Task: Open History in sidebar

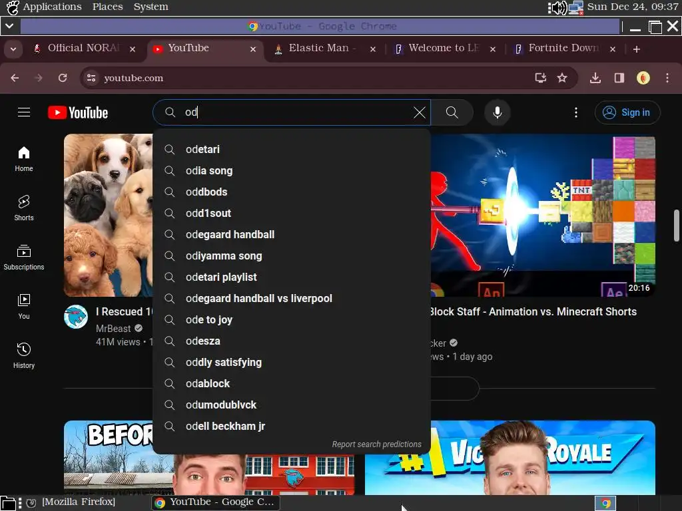Action: pos(24,356)
